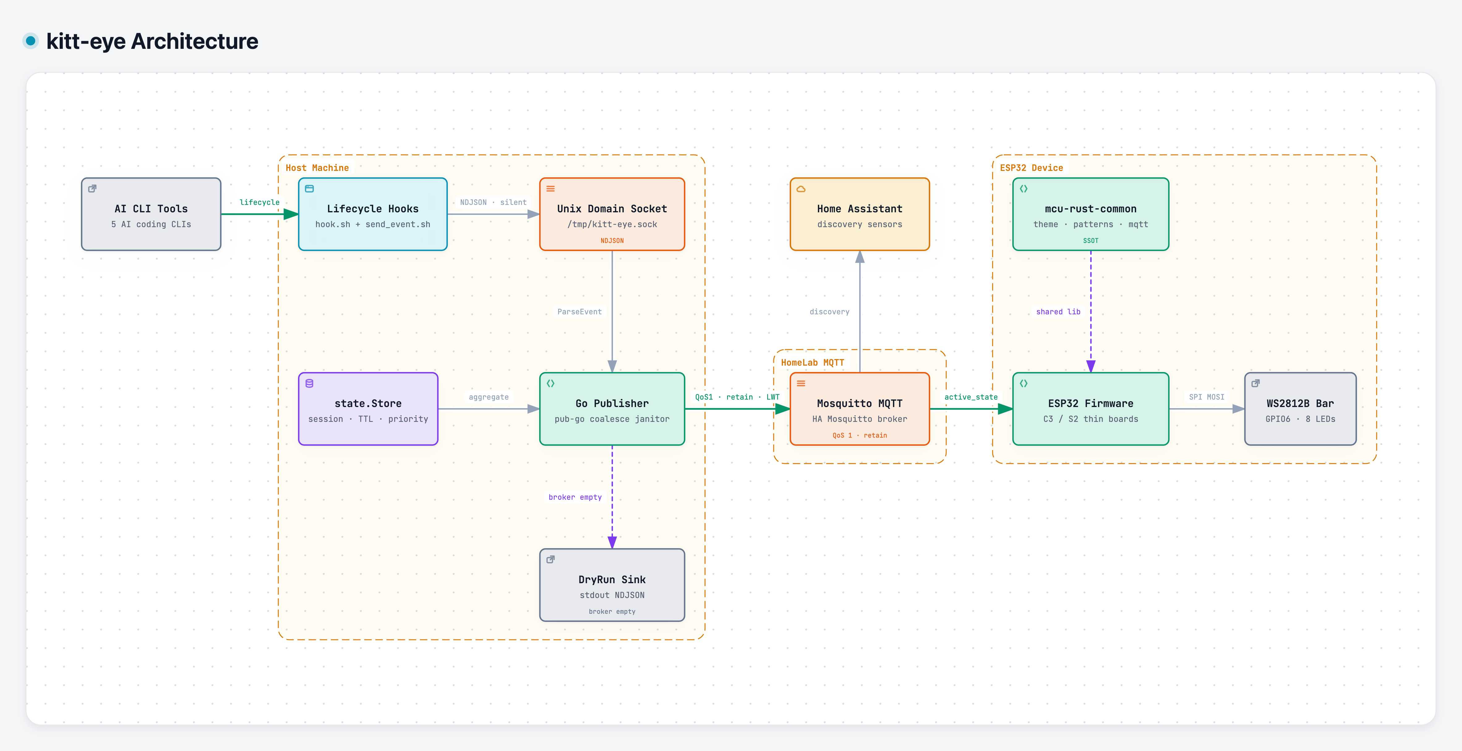
Task: Click the database icon in state.Store node
Action: point(309,384)
